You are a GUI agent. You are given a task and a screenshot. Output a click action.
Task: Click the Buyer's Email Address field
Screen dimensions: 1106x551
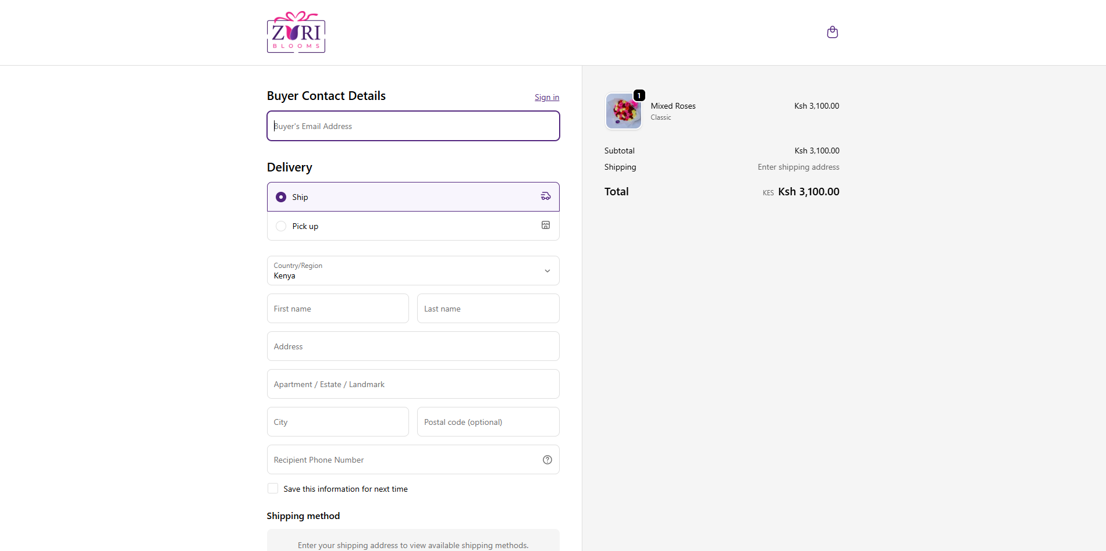(412, 126)
